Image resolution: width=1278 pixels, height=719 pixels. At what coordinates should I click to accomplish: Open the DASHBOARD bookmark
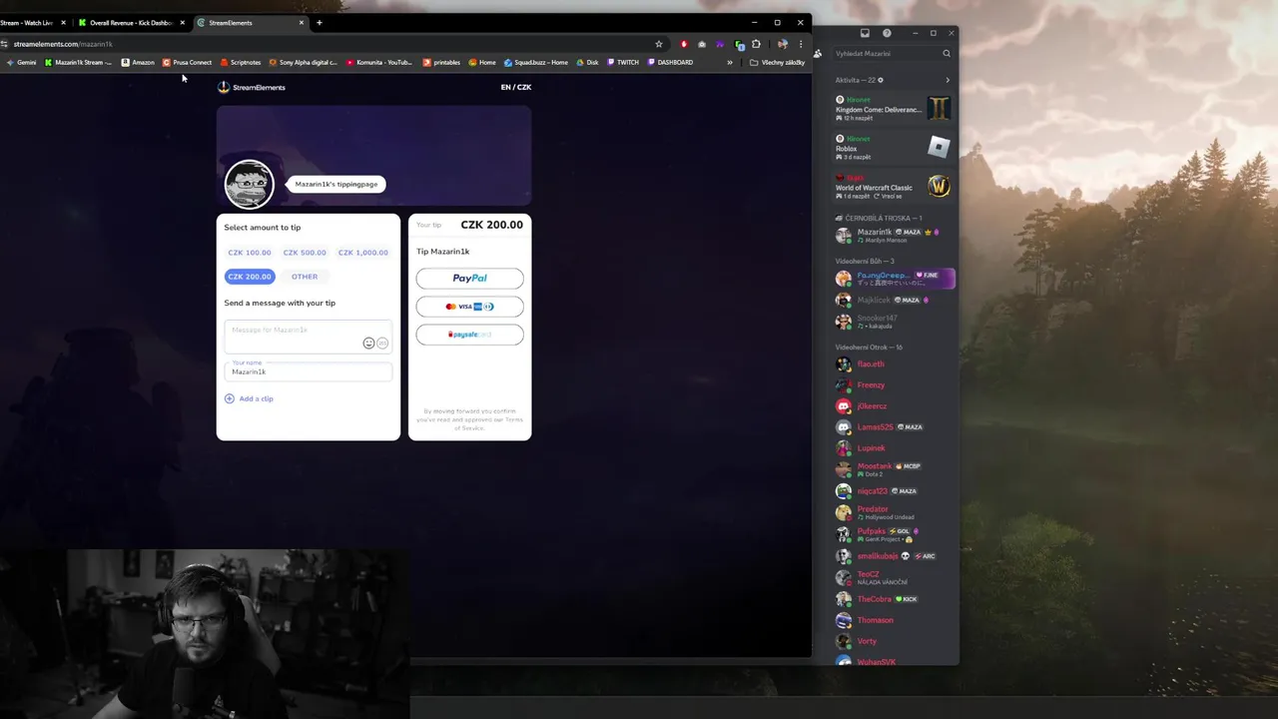coord(670,62)
